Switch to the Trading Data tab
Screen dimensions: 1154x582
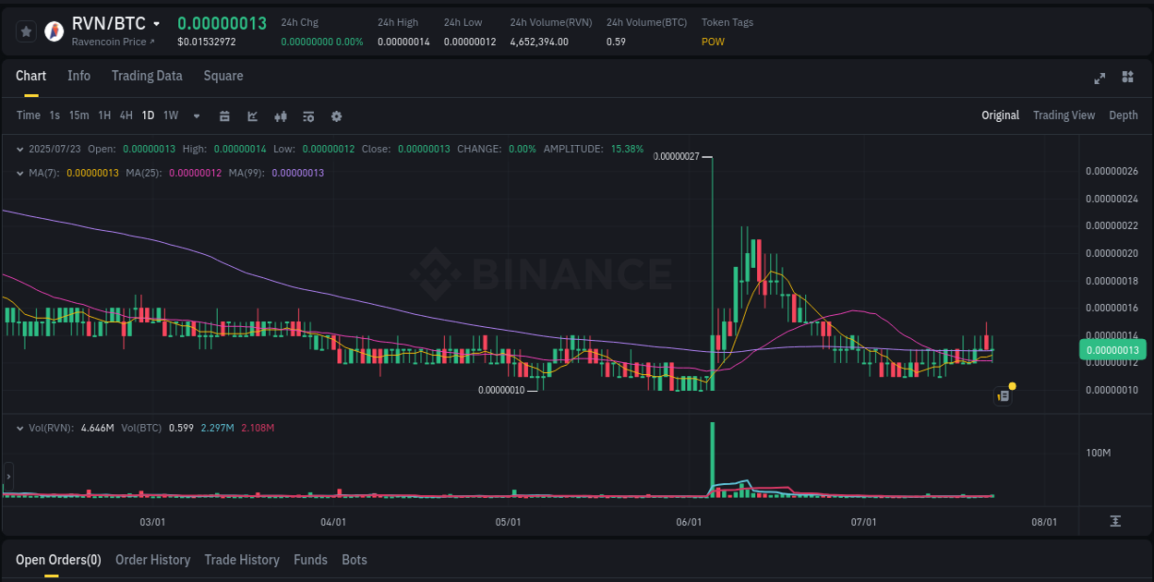click(147, 76)
